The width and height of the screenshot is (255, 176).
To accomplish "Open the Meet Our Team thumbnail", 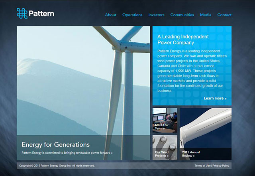I will coord(165,120).
